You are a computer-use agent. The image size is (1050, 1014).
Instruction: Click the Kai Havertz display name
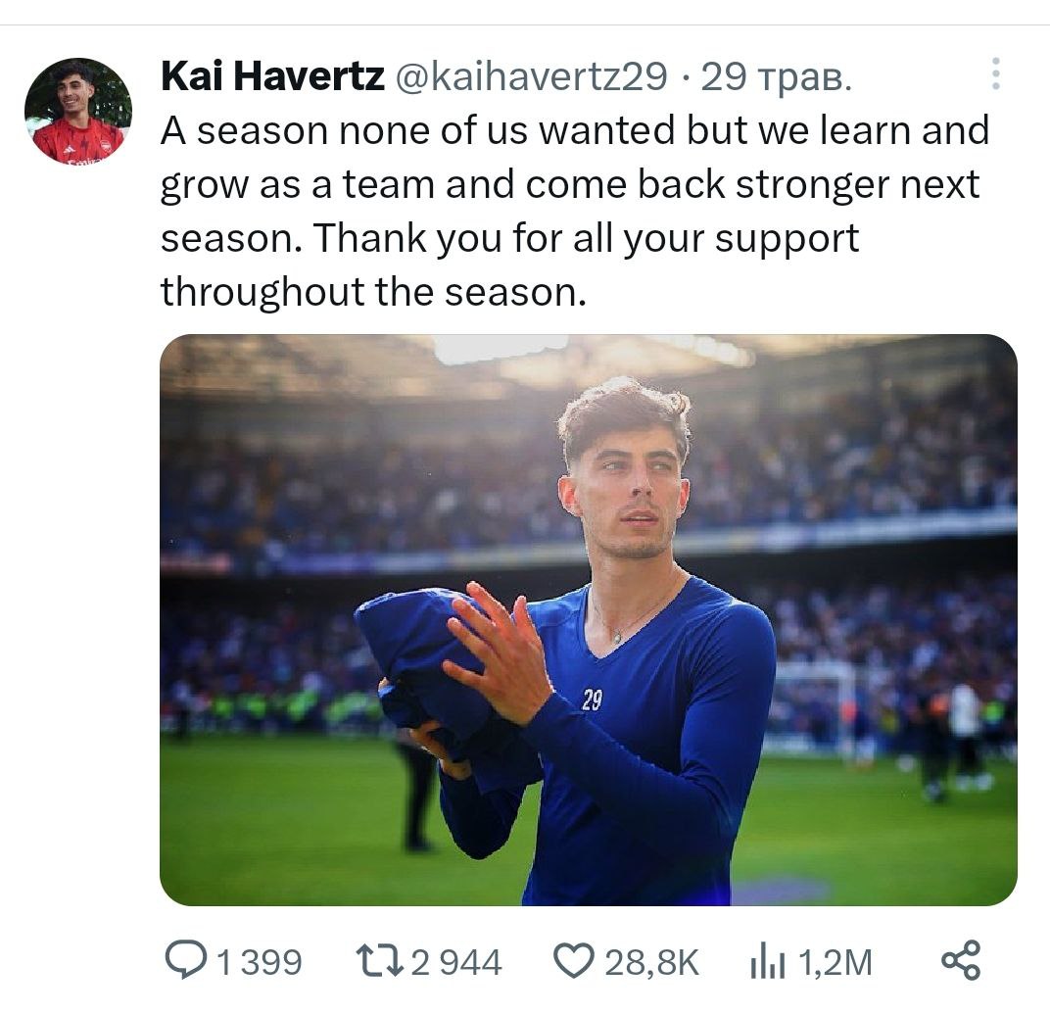(272, 75)
